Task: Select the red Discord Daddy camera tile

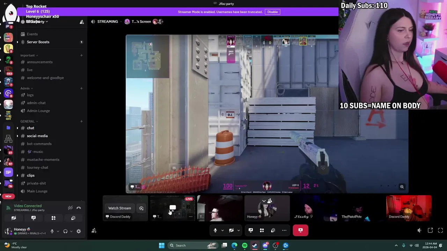Action: click(409, 208)
